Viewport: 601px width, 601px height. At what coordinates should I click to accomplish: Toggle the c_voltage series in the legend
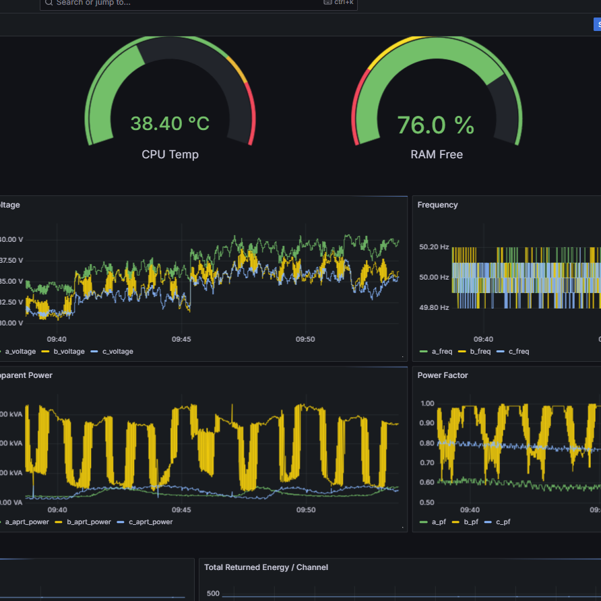pos(118,352)
